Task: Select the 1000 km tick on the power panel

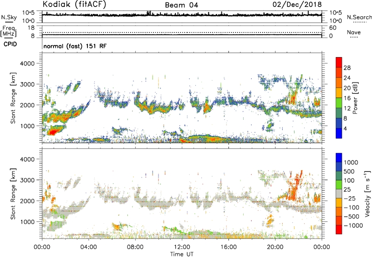Action: [x=28, y=126]
